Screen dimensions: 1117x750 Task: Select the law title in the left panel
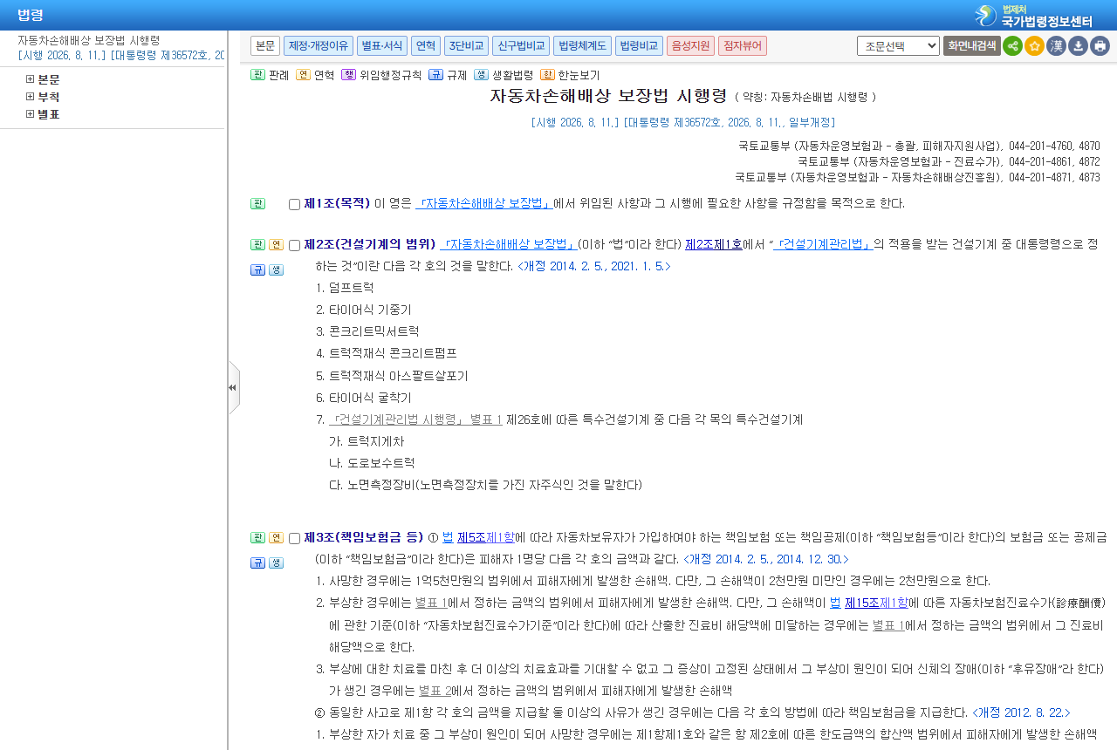click(x=89, y=40)
